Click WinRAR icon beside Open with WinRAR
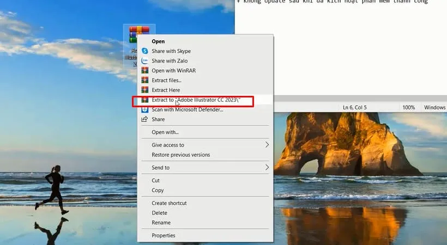This screenshot has width=447, height=245. click(x=145, y=70)
